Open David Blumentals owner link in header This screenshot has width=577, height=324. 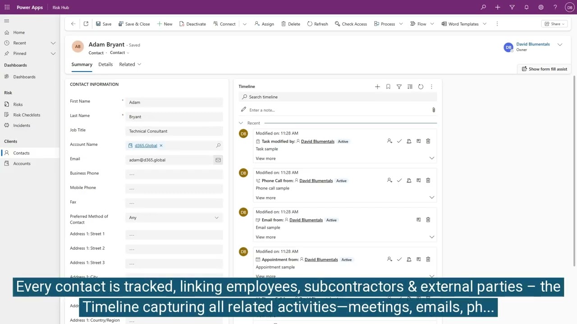click(x=533, y=44)
